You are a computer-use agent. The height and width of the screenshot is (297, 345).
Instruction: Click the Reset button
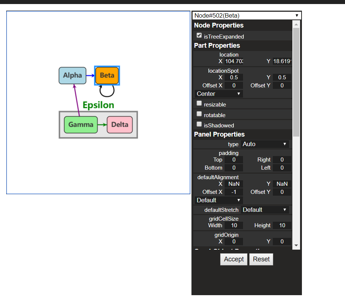(261, 259)
